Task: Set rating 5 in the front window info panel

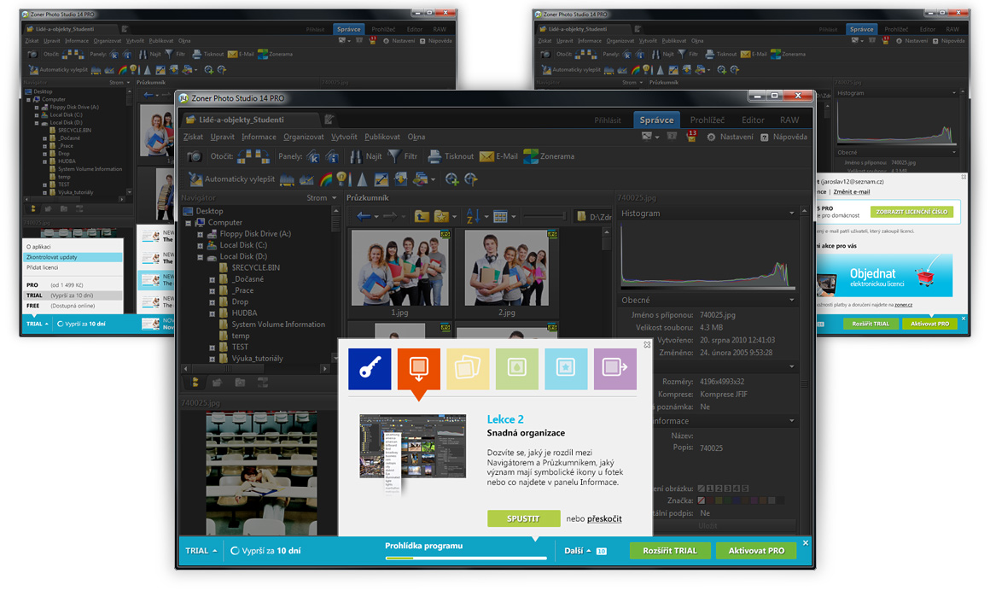Action: [745, 489]
